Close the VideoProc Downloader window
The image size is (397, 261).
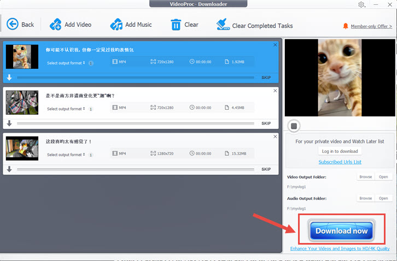390,4
